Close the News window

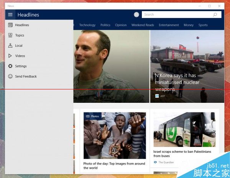pos(219,6)
